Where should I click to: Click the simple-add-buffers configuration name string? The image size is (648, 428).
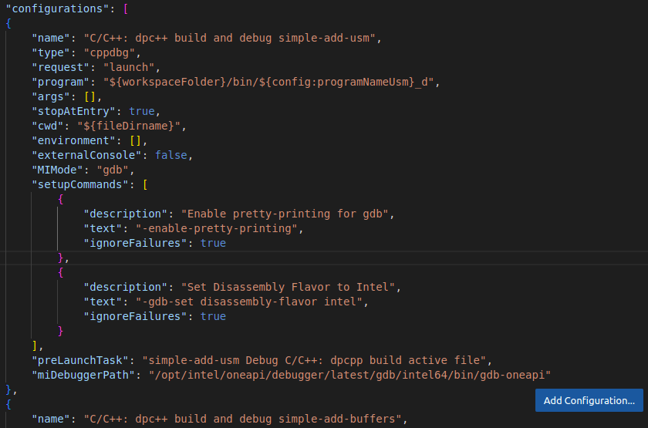coord(241,419)
